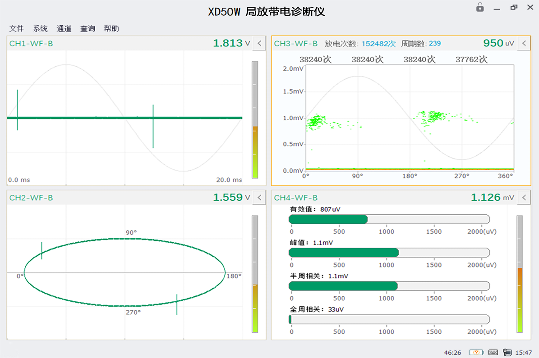Click the network connection icon

click(x=507, y=352)
